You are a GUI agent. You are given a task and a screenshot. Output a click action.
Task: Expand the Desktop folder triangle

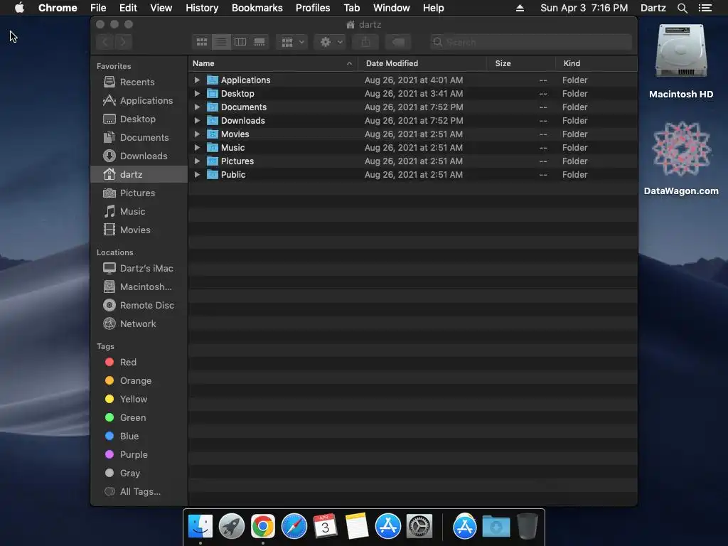point(197,93)
